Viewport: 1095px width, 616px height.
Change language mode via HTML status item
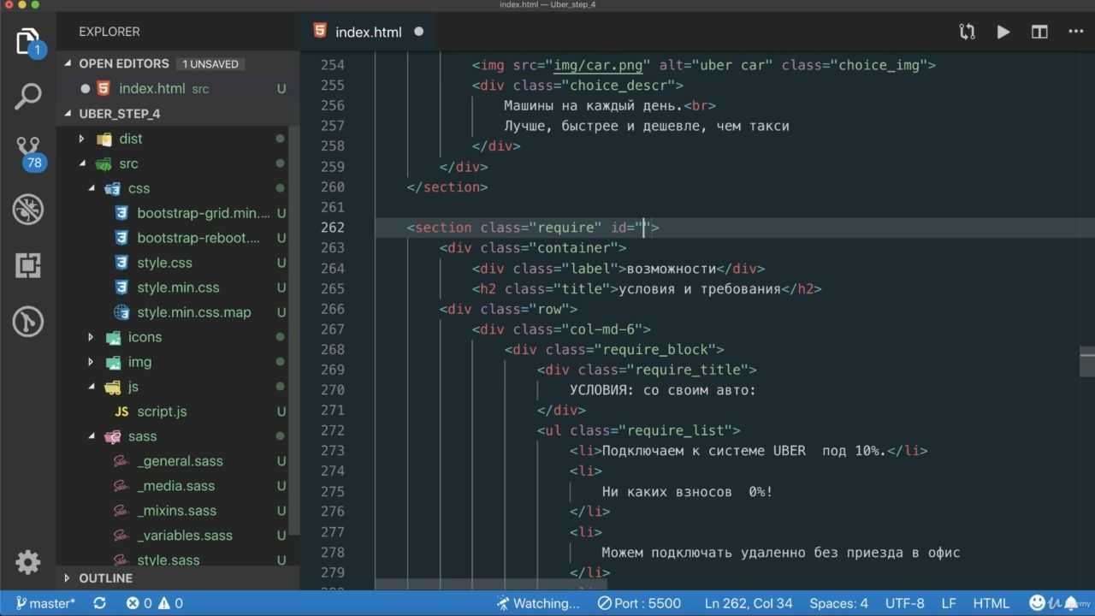pos(991,603)
